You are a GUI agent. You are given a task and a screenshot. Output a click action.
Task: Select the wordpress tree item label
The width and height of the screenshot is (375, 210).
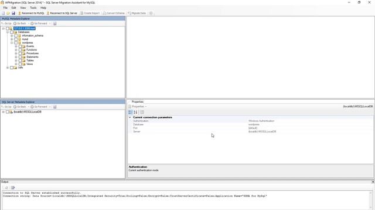(28, 43)
